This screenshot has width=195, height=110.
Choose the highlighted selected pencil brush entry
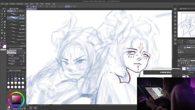[16, 18]
